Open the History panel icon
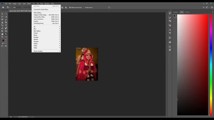The height and width of the screenshot is (120, 214). click(170, 13)
